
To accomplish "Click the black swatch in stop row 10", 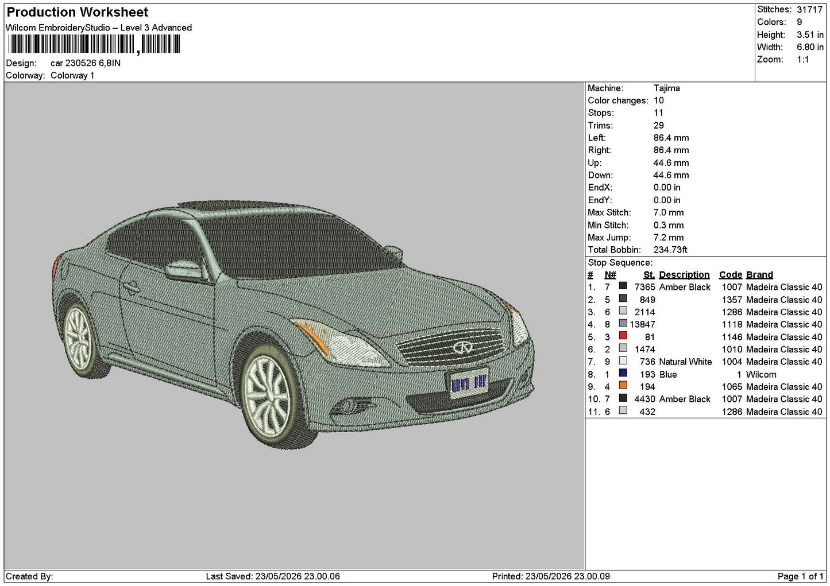I will click(623, 398).
